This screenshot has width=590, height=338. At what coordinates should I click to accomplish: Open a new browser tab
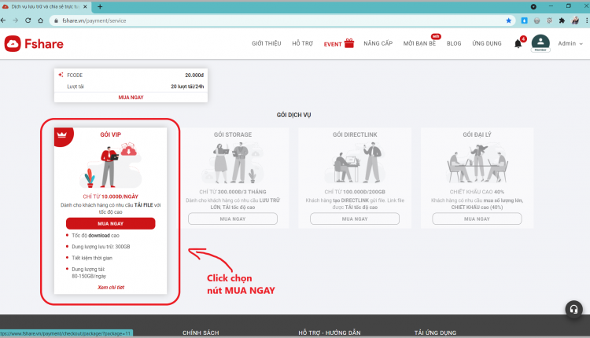100,6
